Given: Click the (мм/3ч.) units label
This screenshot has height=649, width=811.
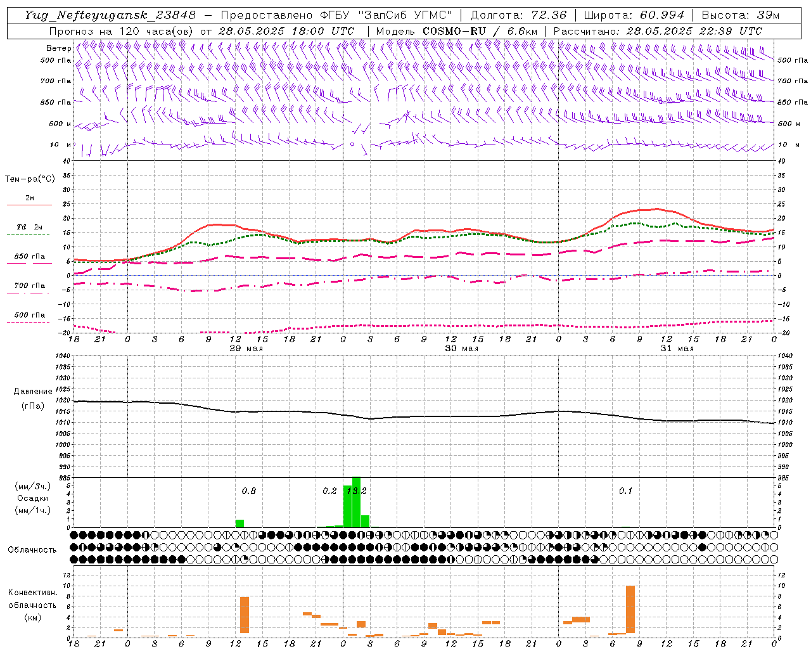Looking at the screenshot, I should pos(32,486).
